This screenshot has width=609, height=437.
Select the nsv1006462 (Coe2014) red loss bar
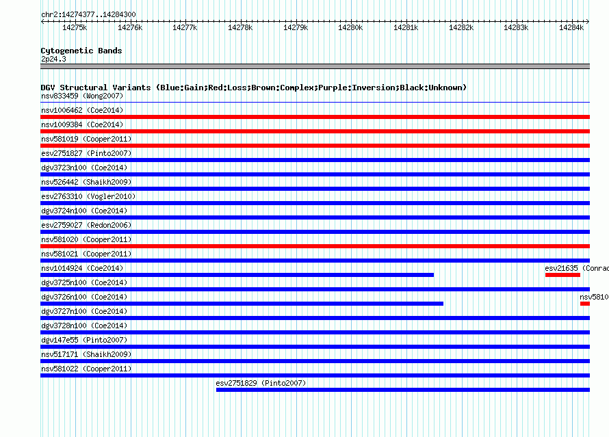315,117
